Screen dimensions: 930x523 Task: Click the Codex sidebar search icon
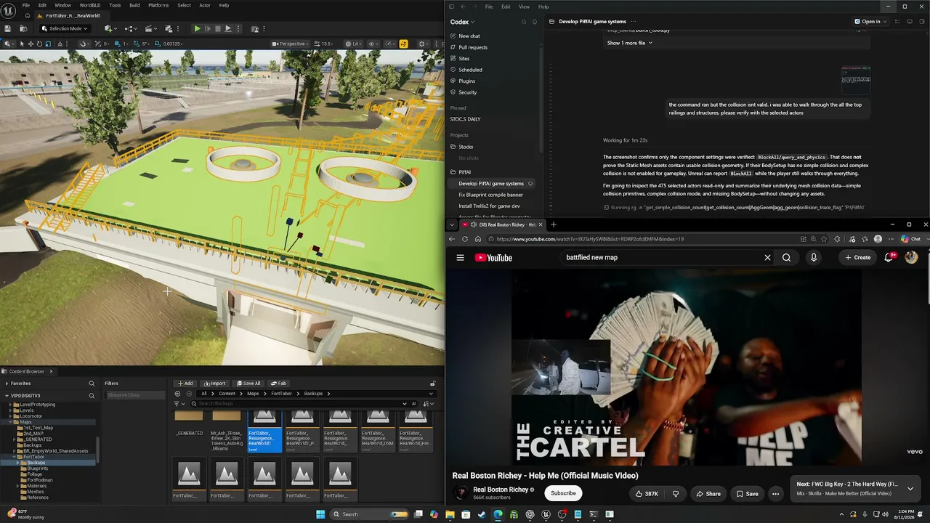(523, 22)
